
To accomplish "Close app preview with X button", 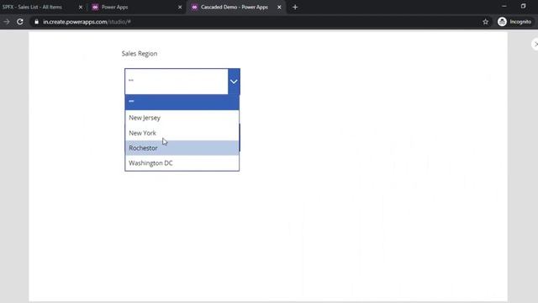I will tap(535, 44).
